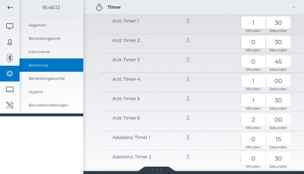Click the settings gear sidebar icon
This screenshot has height=174, width=304.
tap(10, 74)
